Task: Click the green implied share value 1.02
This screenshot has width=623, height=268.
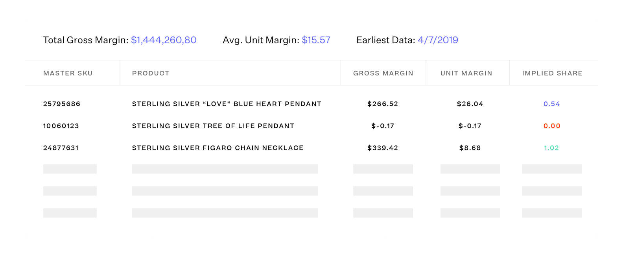Action: (551, 148)
